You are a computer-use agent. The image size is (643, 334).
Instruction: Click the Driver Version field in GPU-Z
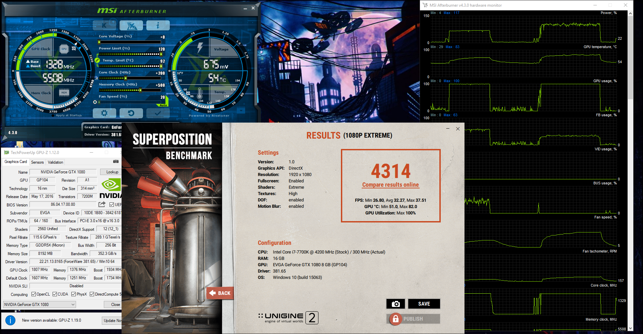[x=76, y=262]
